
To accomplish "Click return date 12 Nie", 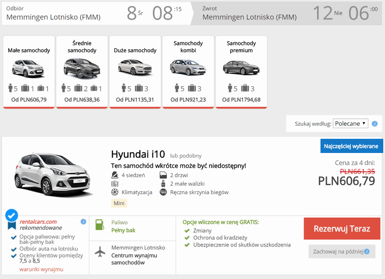I will coord(328,13).
